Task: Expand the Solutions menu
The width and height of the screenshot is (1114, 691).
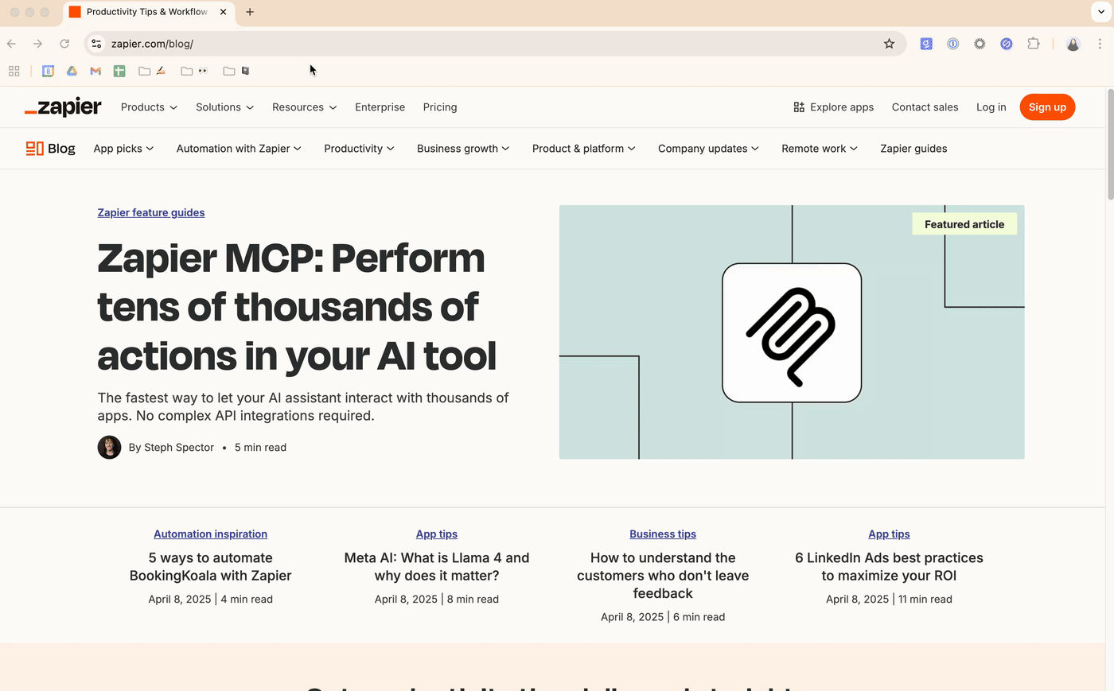Action: pyautogui.click(x=224, y=107)
